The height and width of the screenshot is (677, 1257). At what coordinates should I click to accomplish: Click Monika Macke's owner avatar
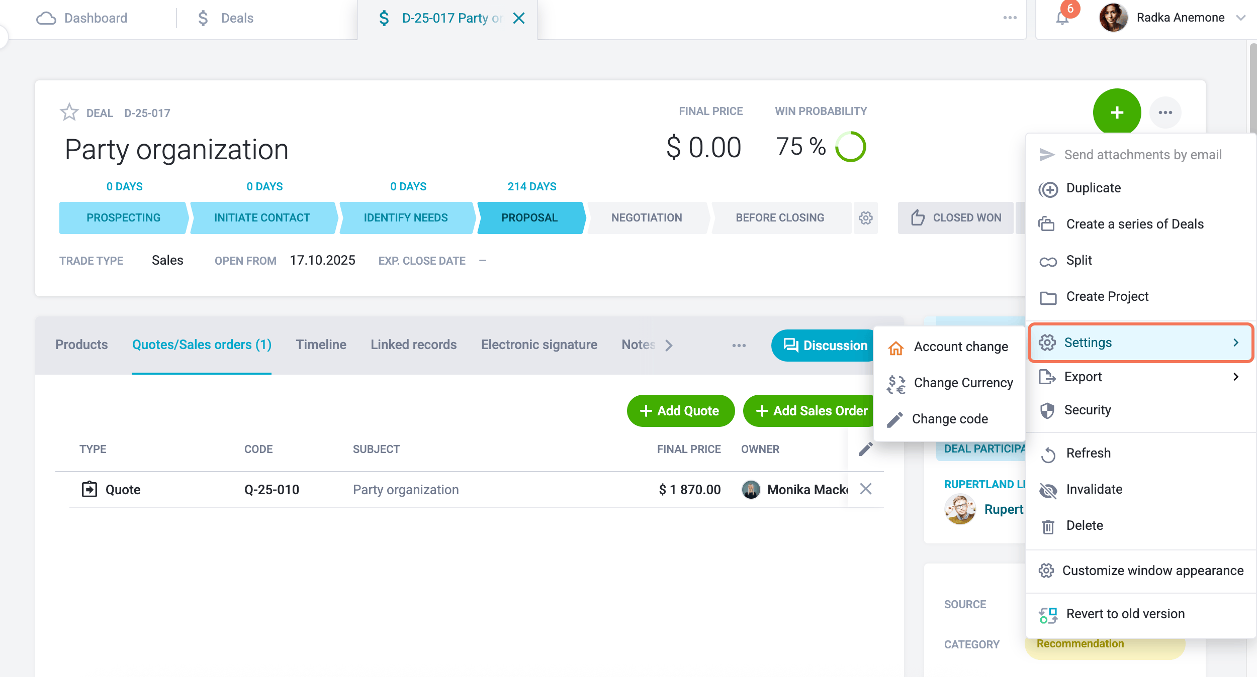click(x=751, y=489)
